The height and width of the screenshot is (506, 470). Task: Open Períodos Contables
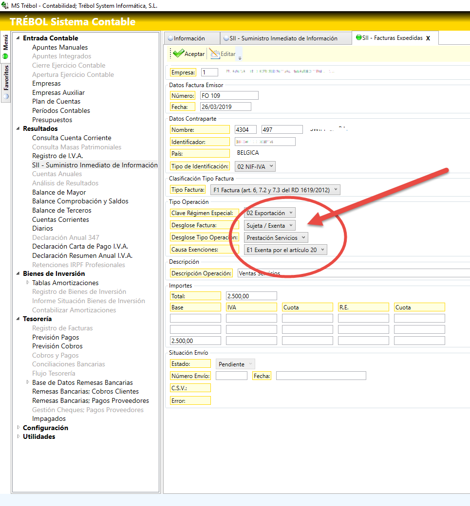(x=61, y=110)
